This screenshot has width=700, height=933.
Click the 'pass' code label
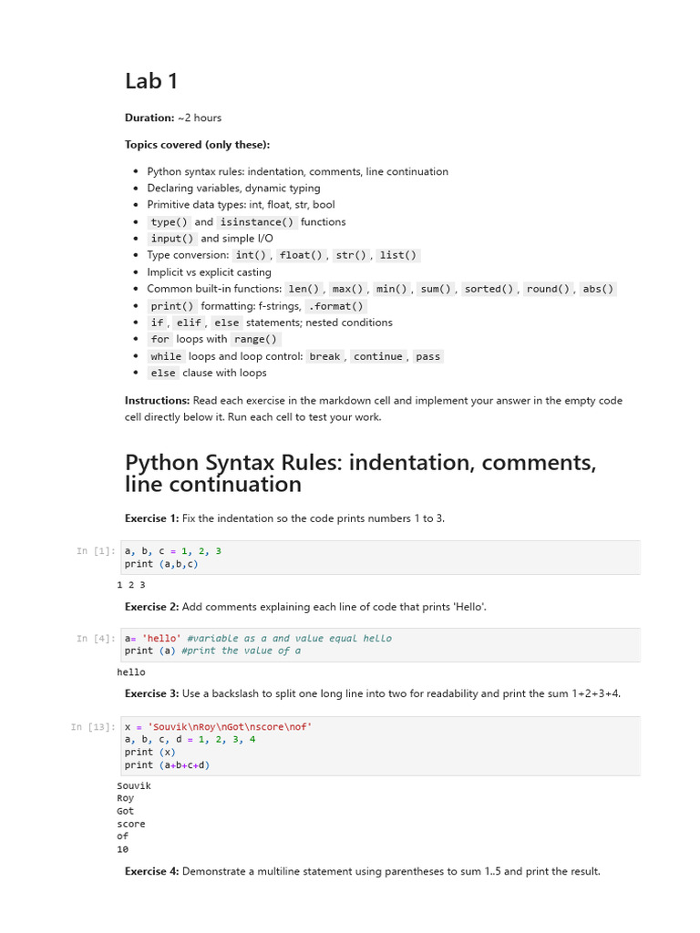(x=428, y=356)
